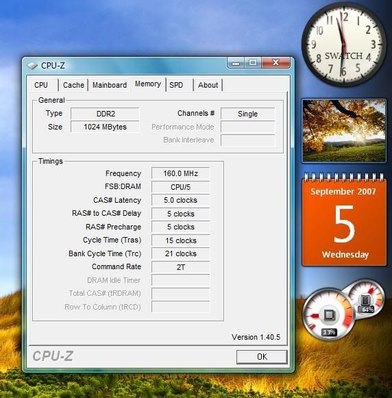The image size is (392, 398).
Task: Select the Memory tab
Action: tap(148, 84)
